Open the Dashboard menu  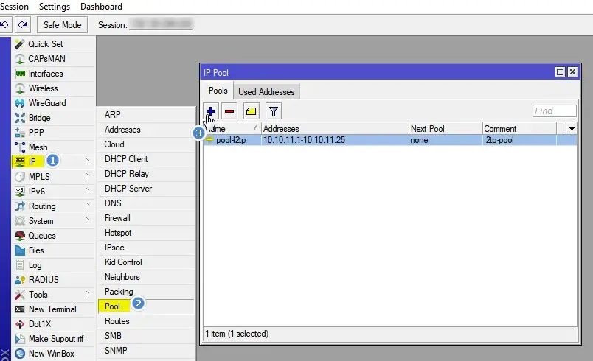(101, 7)
